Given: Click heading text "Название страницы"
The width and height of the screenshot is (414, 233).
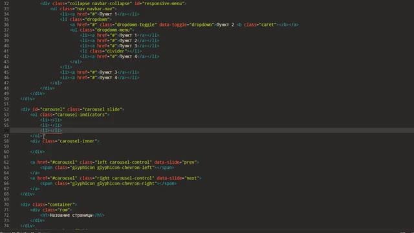Looking at the screenshot, I should [x=71, y=215].
